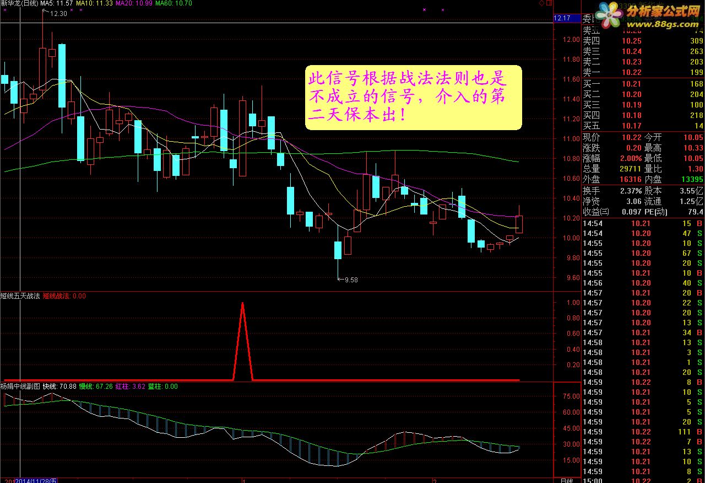Screen dimensions: 705x483
Task: Select the 杨娟中线副图 sub-chart title
Action: click(20, 387)
